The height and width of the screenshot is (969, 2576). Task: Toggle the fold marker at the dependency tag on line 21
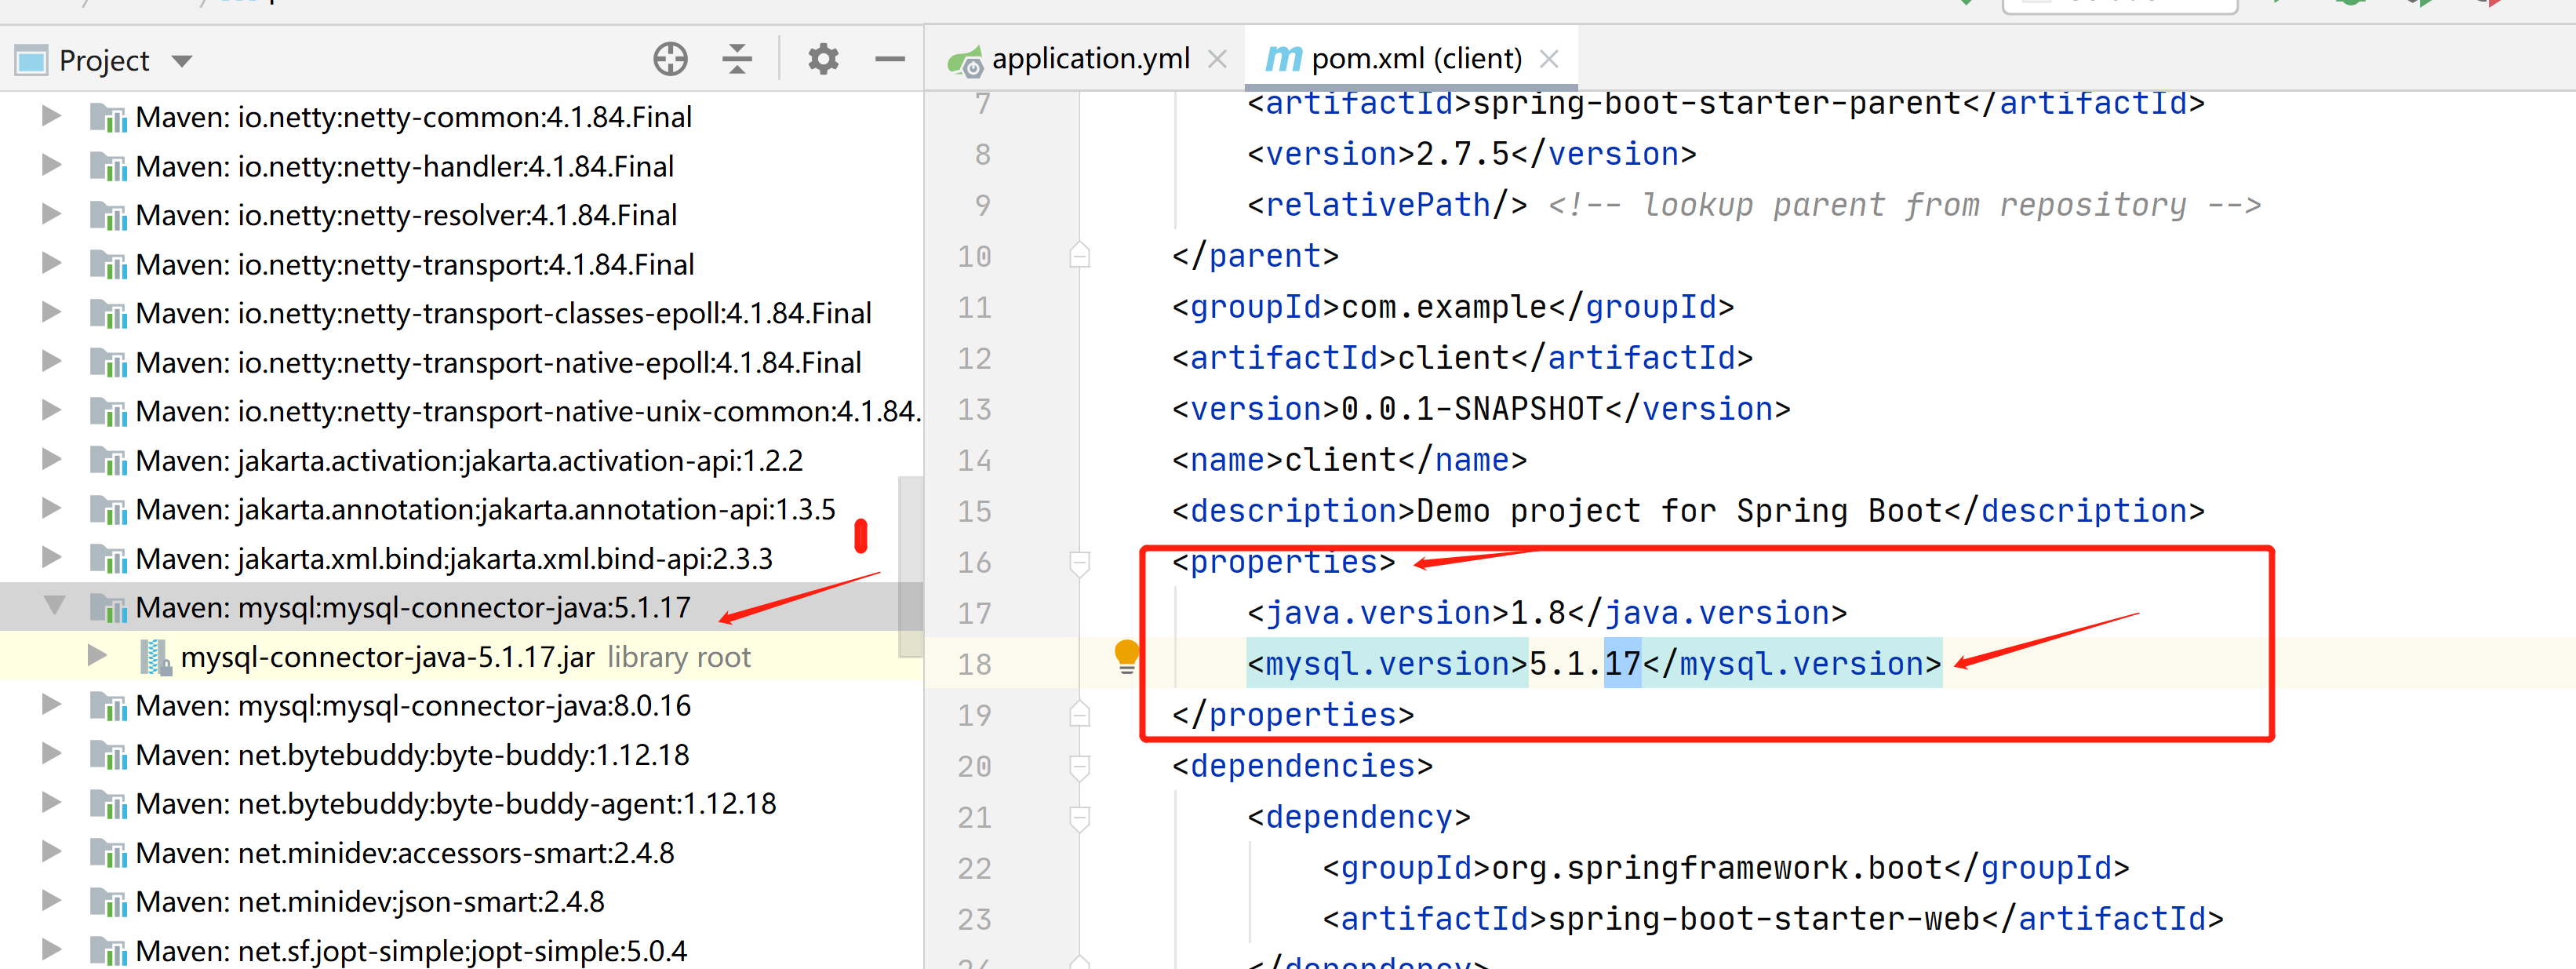[1079, 818]
